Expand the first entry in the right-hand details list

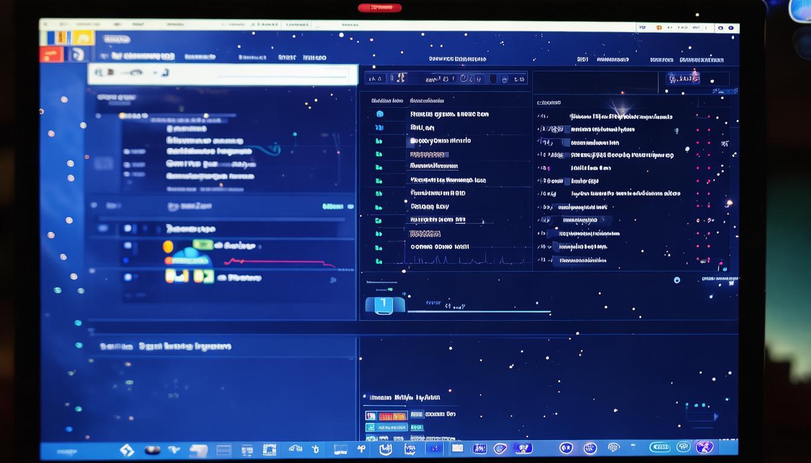point(542,116)
